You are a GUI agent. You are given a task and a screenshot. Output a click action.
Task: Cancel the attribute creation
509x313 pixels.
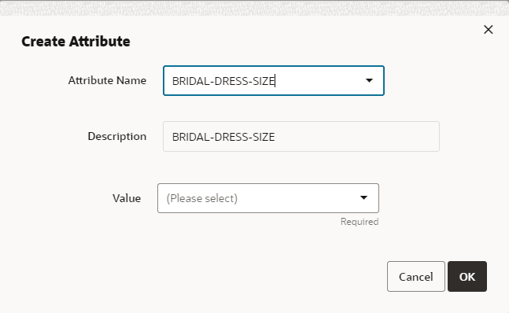tap(416, 276)
